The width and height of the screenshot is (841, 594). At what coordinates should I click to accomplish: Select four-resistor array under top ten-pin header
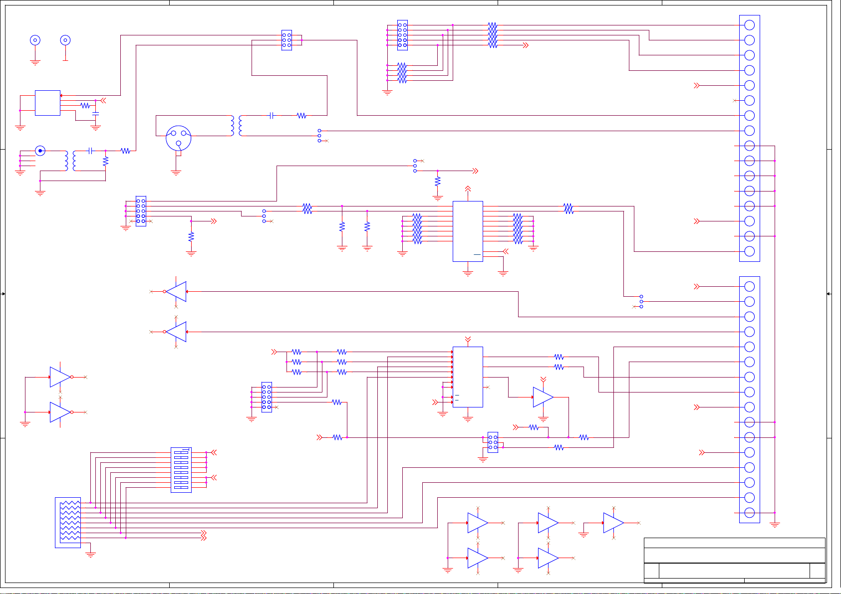402,73
